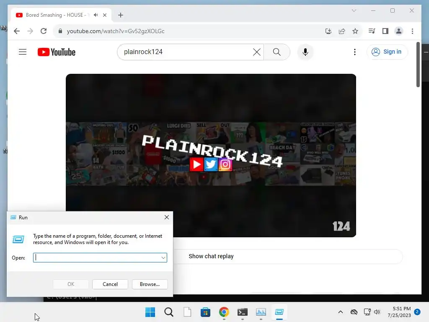429x322 pixels.
Task: Open the performance monitor taskbar icon
Action: tap(261, 312)
